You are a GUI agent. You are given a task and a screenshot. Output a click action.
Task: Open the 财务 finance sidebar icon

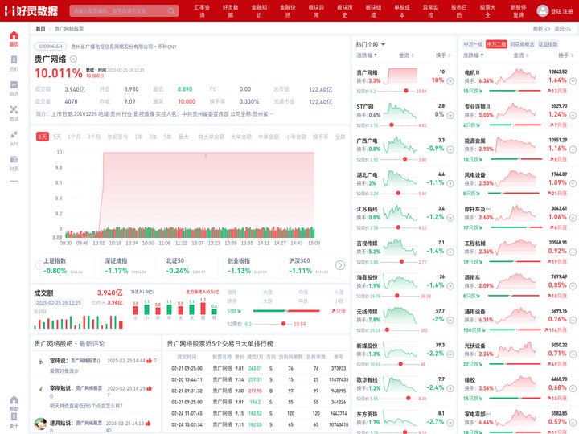pos(14,159)
